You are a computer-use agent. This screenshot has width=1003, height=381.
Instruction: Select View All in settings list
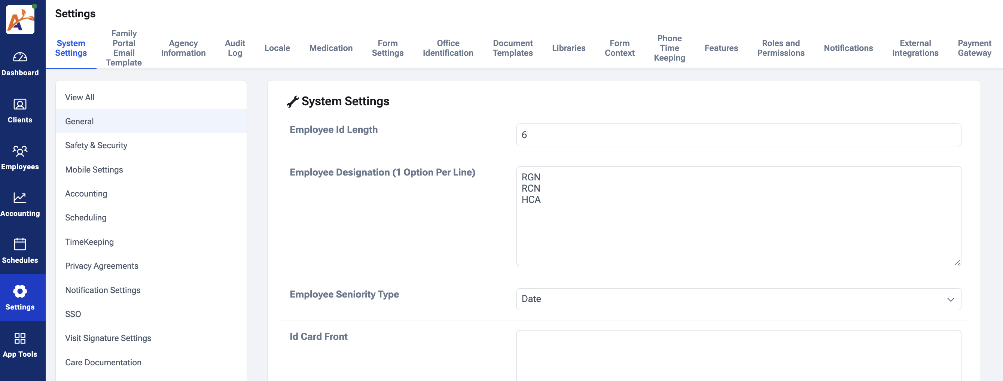click(151, 97)
